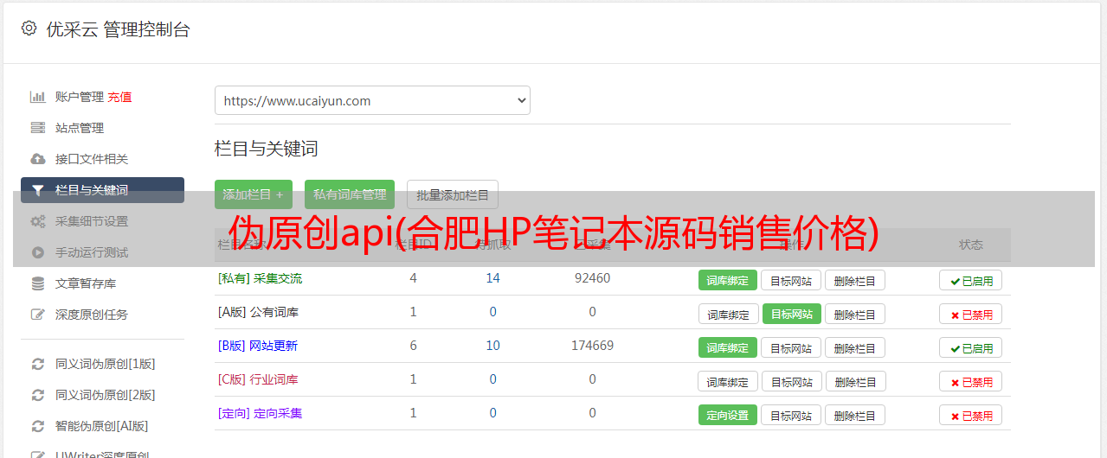Click 目标网站 in the 网站更新 row
Image resolution: width=1107 pixels, height=458 pixels.
tap(791, 347)
